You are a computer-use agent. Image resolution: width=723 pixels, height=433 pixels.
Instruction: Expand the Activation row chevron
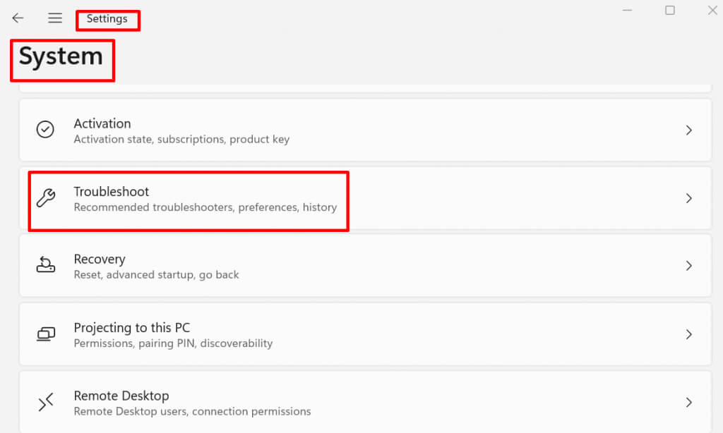689,130
